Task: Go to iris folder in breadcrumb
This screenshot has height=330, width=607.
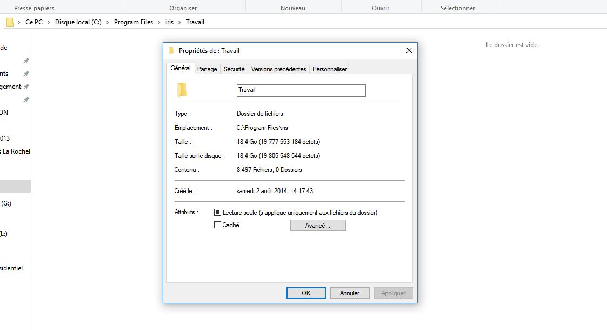Action: tap(170, 22)
